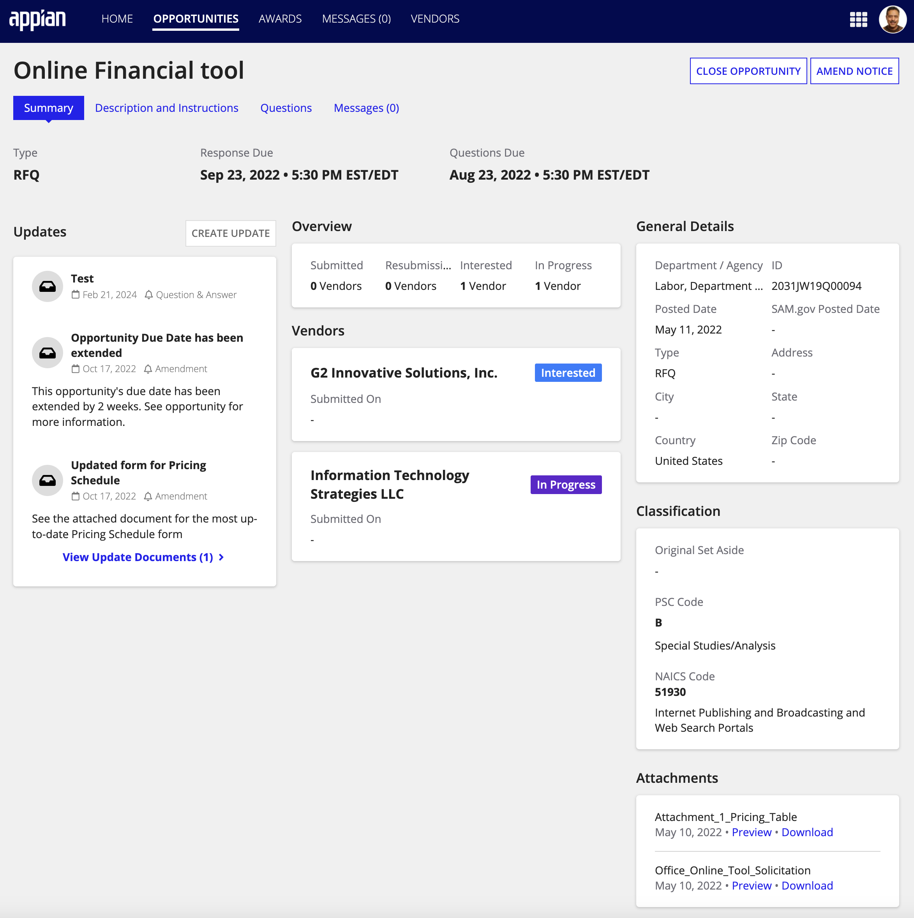The width and height of the screenshot is (914, 918).
Task: Click 'Special Studies/Analysis' PSC description
Action: pos(715,646)
